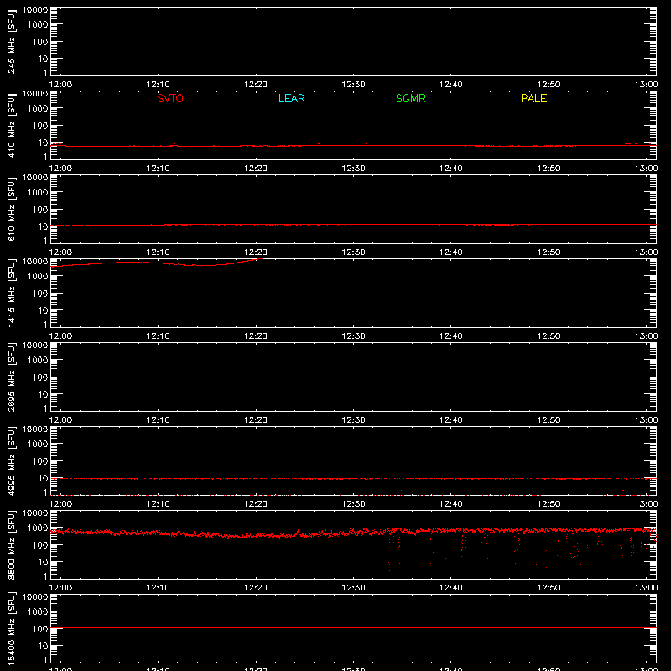
Task: Click the yellow PALE station legend label
Action: pyautogui.click(x=533, y=98)
